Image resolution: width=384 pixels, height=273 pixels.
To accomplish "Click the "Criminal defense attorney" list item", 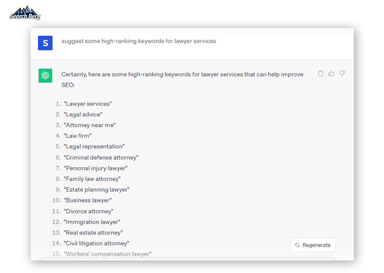I will click(x=101, y=157).
